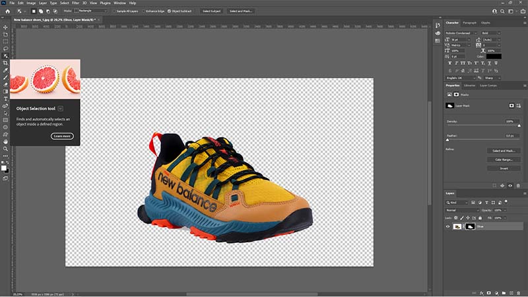Screen dimensions: 528x297
Task: Select the Shoe layer mask thumbnail
Action: (x=470, y=226)
